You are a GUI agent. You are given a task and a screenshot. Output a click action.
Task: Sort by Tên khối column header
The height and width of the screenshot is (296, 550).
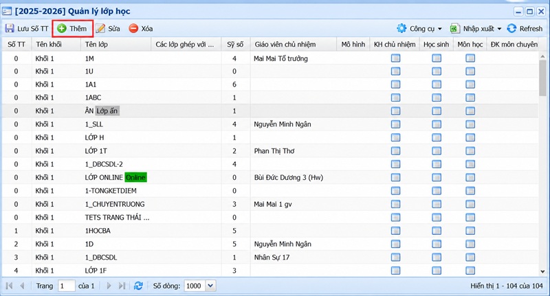click(x=56, y=45)
